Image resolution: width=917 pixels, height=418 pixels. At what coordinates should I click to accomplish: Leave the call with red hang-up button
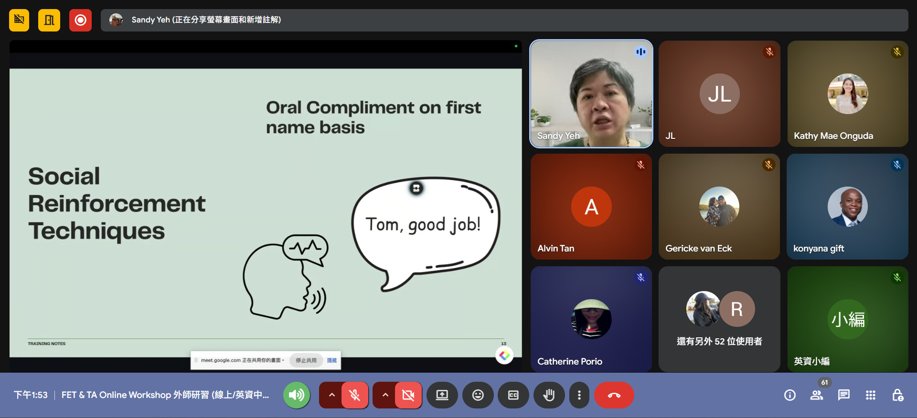pos(614,395)
